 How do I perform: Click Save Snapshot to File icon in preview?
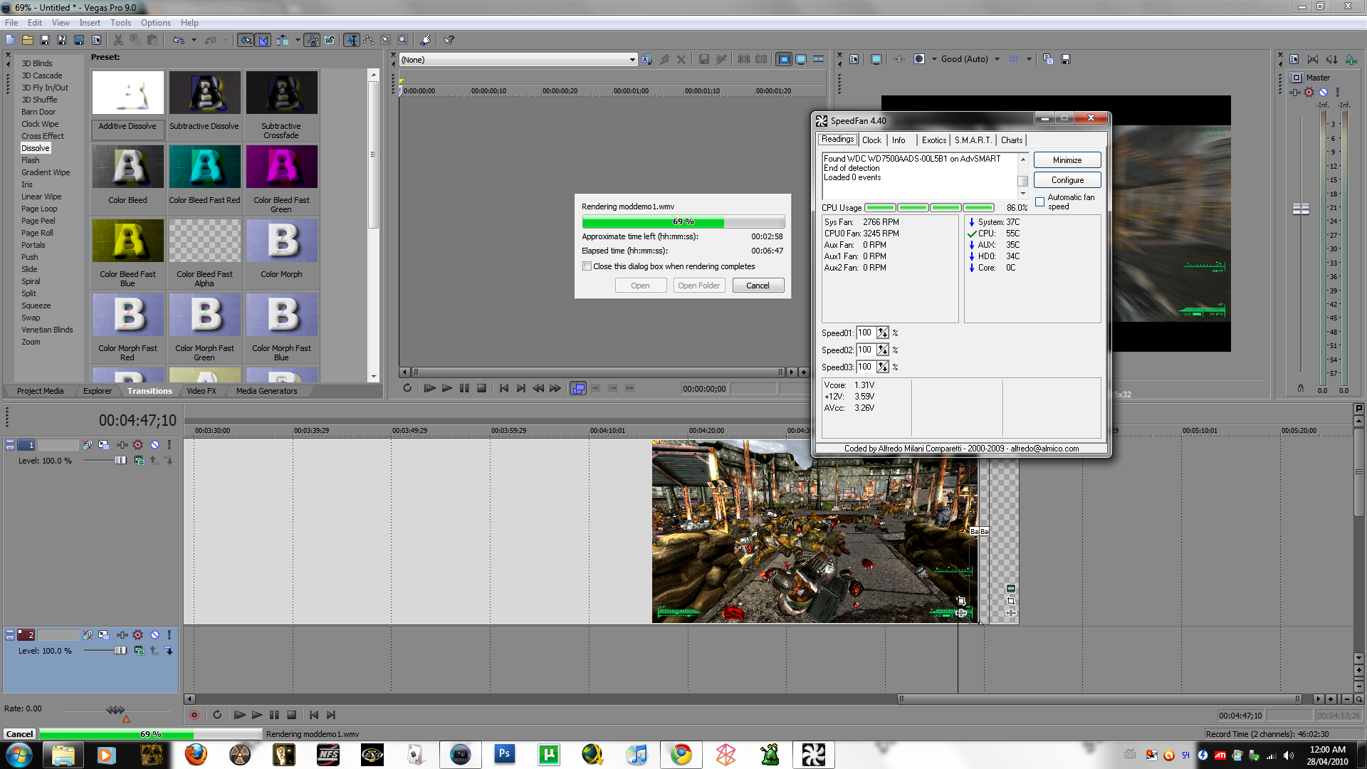[x=1066, y=59]
